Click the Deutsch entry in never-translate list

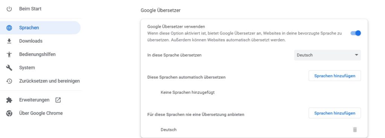pos(168,130)
